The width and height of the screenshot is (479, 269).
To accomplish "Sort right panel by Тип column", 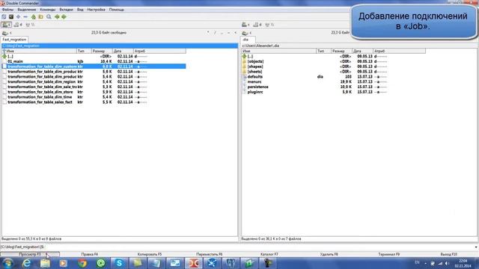I will 323,51.
